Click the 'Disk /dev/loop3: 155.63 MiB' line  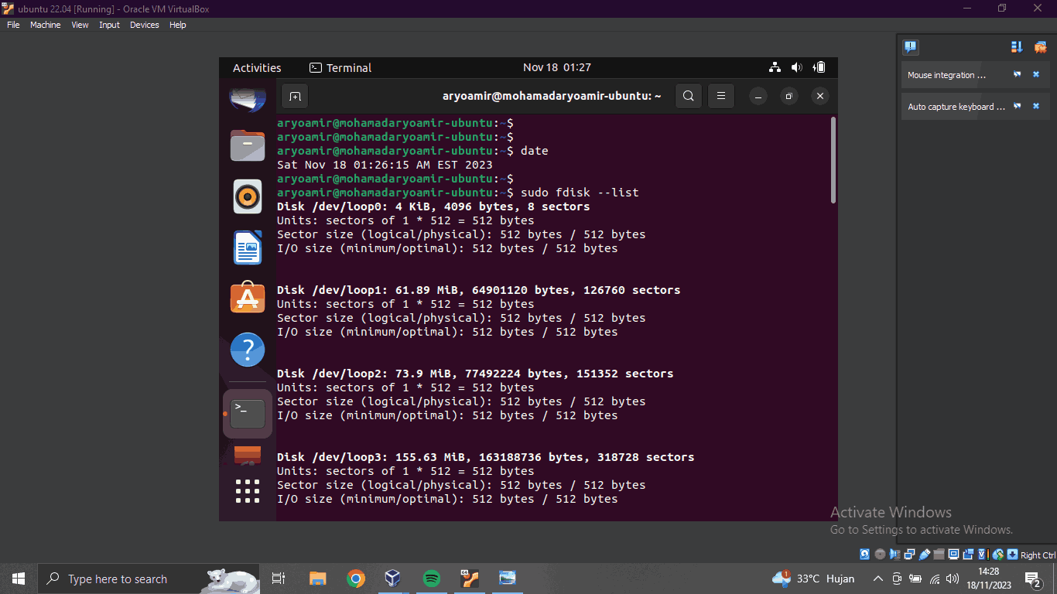tap(485, 457)
